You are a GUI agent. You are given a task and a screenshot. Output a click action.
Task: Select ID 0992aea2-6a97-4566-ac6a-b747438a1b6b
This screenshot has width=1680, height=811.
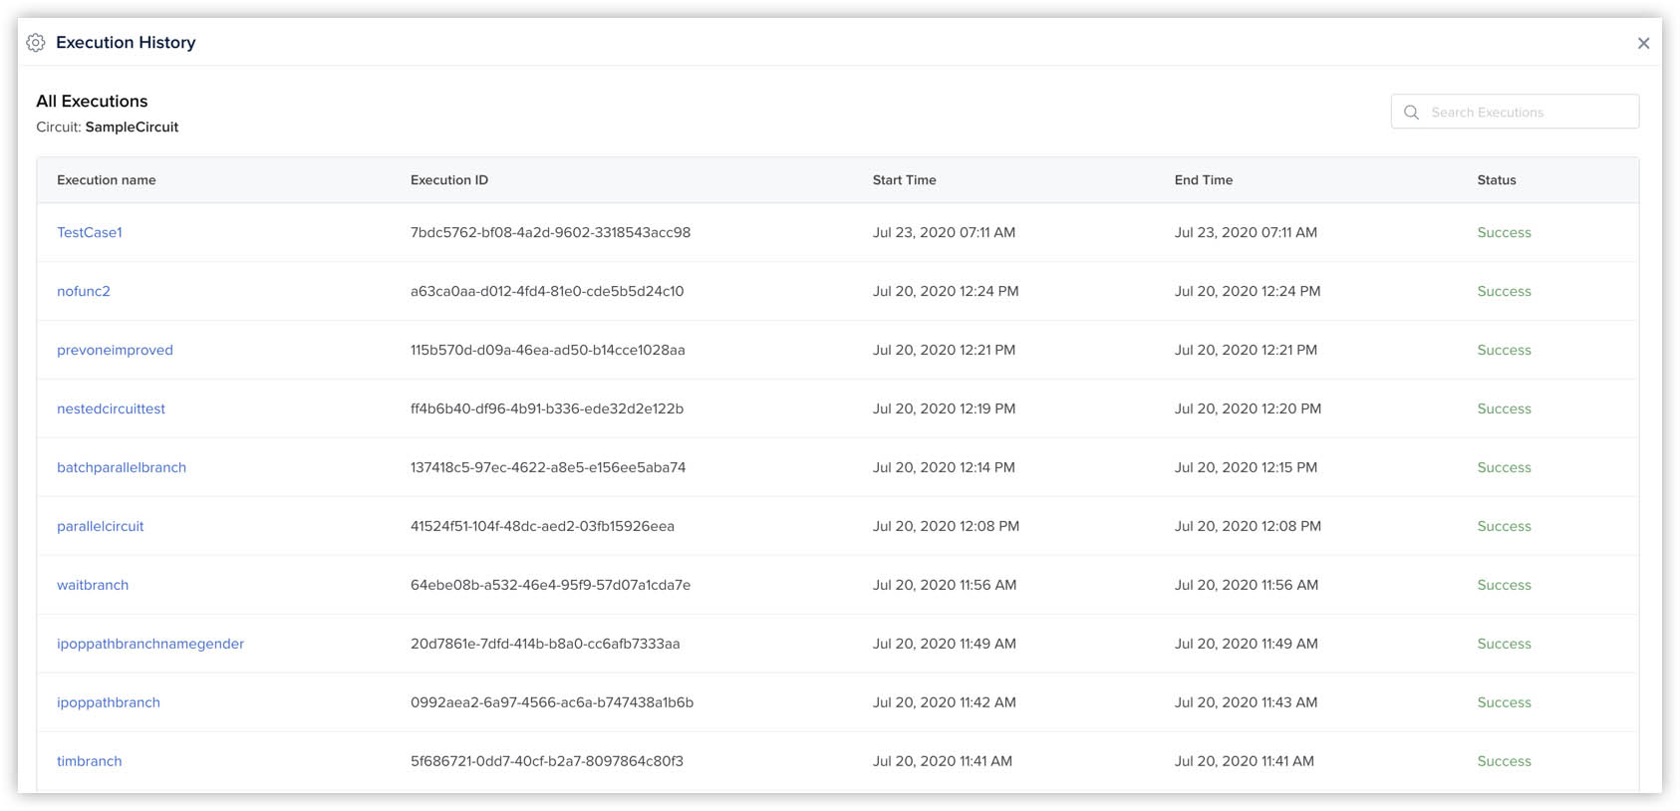552,702
